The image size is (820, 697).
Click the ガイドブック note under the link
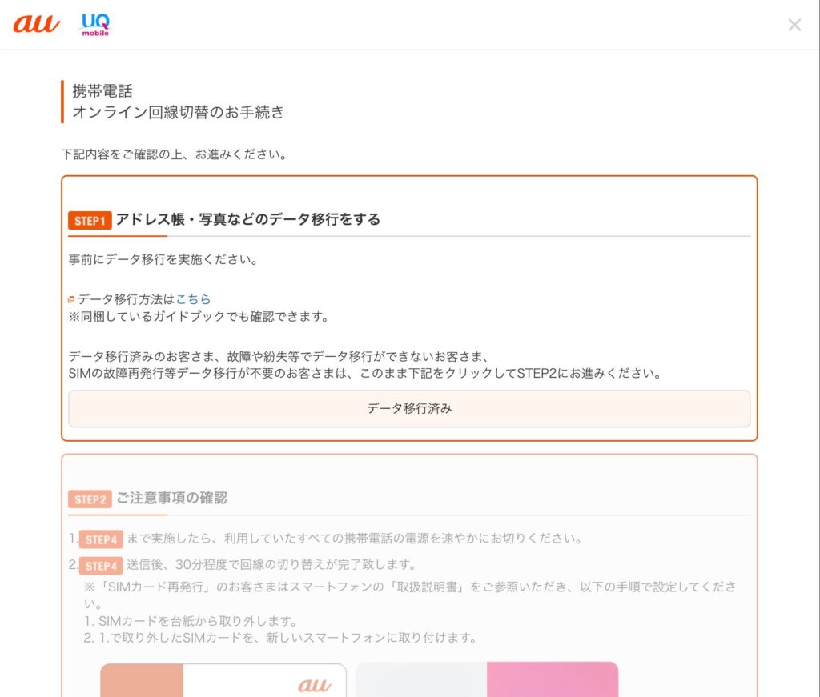coord(199,317)
